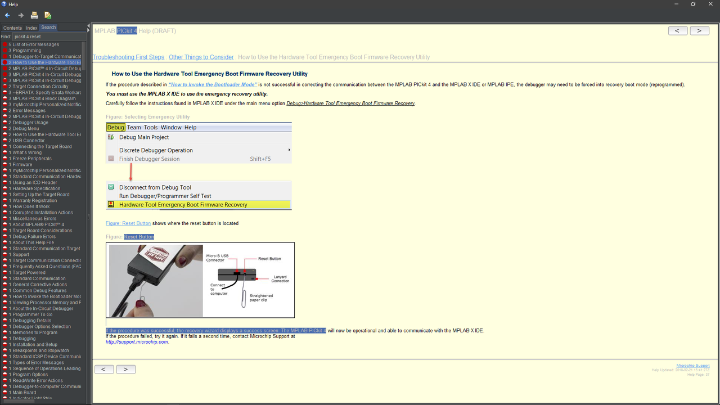Click the icon beside USB Connector result
This screenshot has width=720, height=405.
[4, 141]
